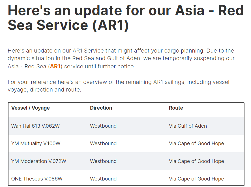The width and height of the screenshot is (251, 187).
Task: Select the Wan Hai 613 V.062W cell
Action: pyautogui.click(x=35, y=126)
